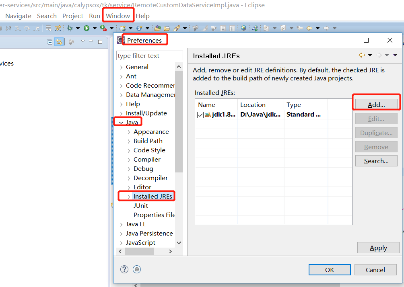Click grey Forward arrow in Preferences header

coord(379,55)
